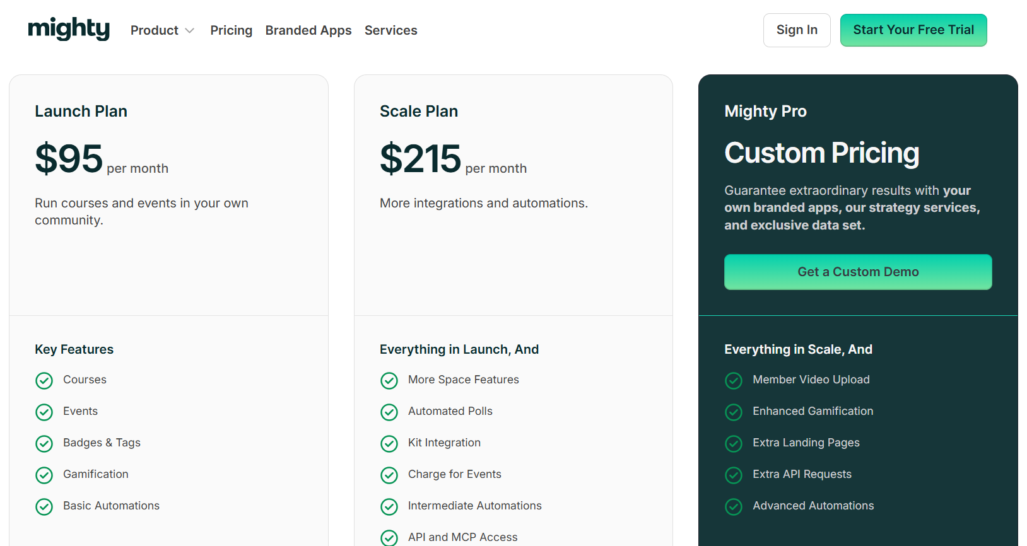
Task: Go to Branded Apps page
Action: click(x=308, y=30)
